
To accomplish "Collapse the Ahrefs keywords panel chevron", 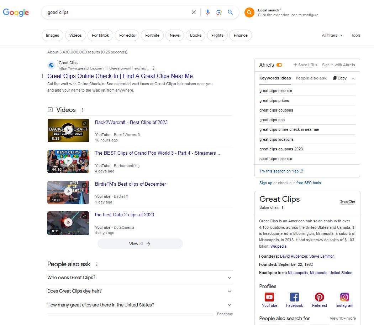I will (353, 78).
